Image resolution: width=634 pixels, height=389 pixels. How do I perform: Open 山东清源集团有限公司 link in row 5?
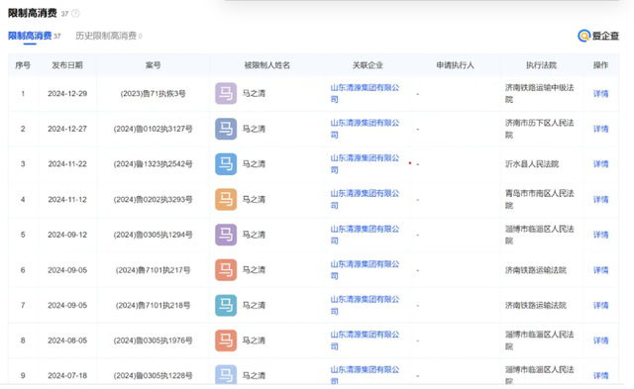click(365, 235)
